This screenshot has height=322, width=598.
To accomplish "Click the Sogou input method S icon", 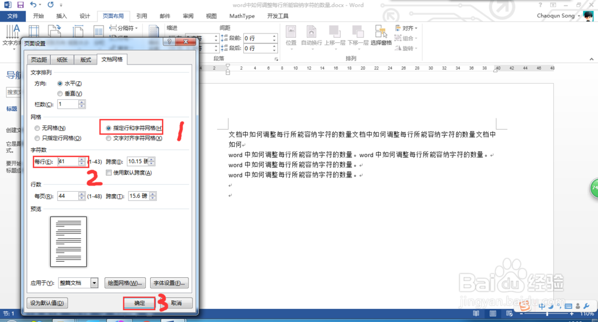I will (525, 306).
